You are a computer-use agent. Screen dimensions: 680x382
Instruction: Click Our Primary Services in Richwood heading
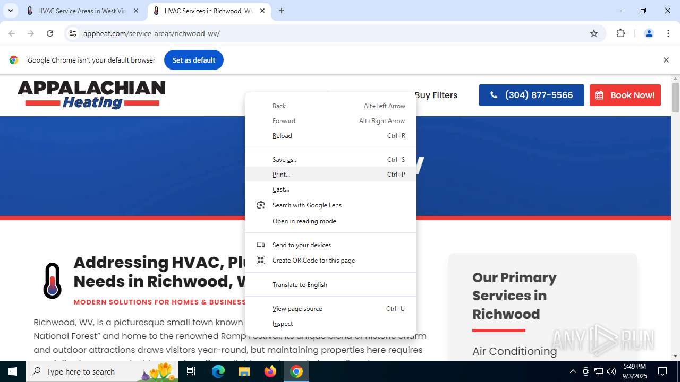click(x=514, y=296)
